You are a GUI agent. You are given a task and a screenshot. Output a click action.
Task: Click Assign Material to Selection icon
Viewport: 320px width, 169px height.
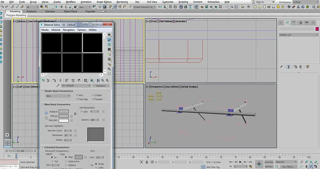pos(55,80)
